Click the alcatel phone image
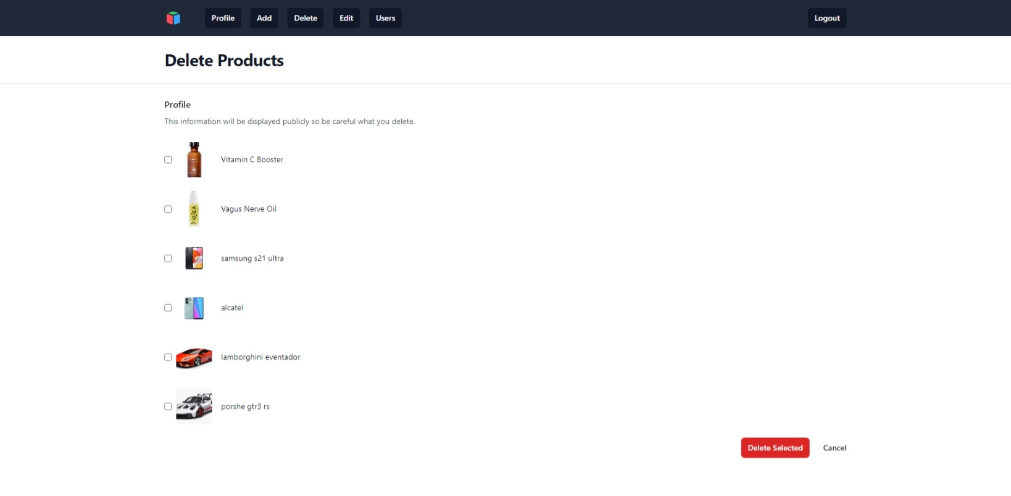 click(x=194, y=308)
